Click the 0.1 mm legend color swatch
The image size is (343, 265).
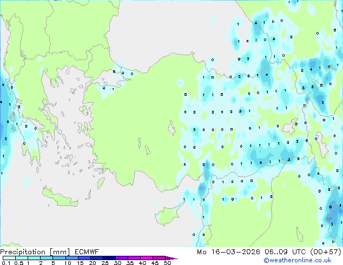(x=9, y=258)
